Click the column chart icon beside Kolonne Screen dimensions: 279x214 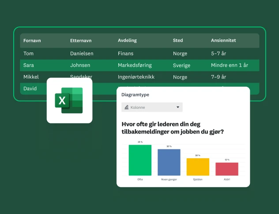click(x=127, y=107)
